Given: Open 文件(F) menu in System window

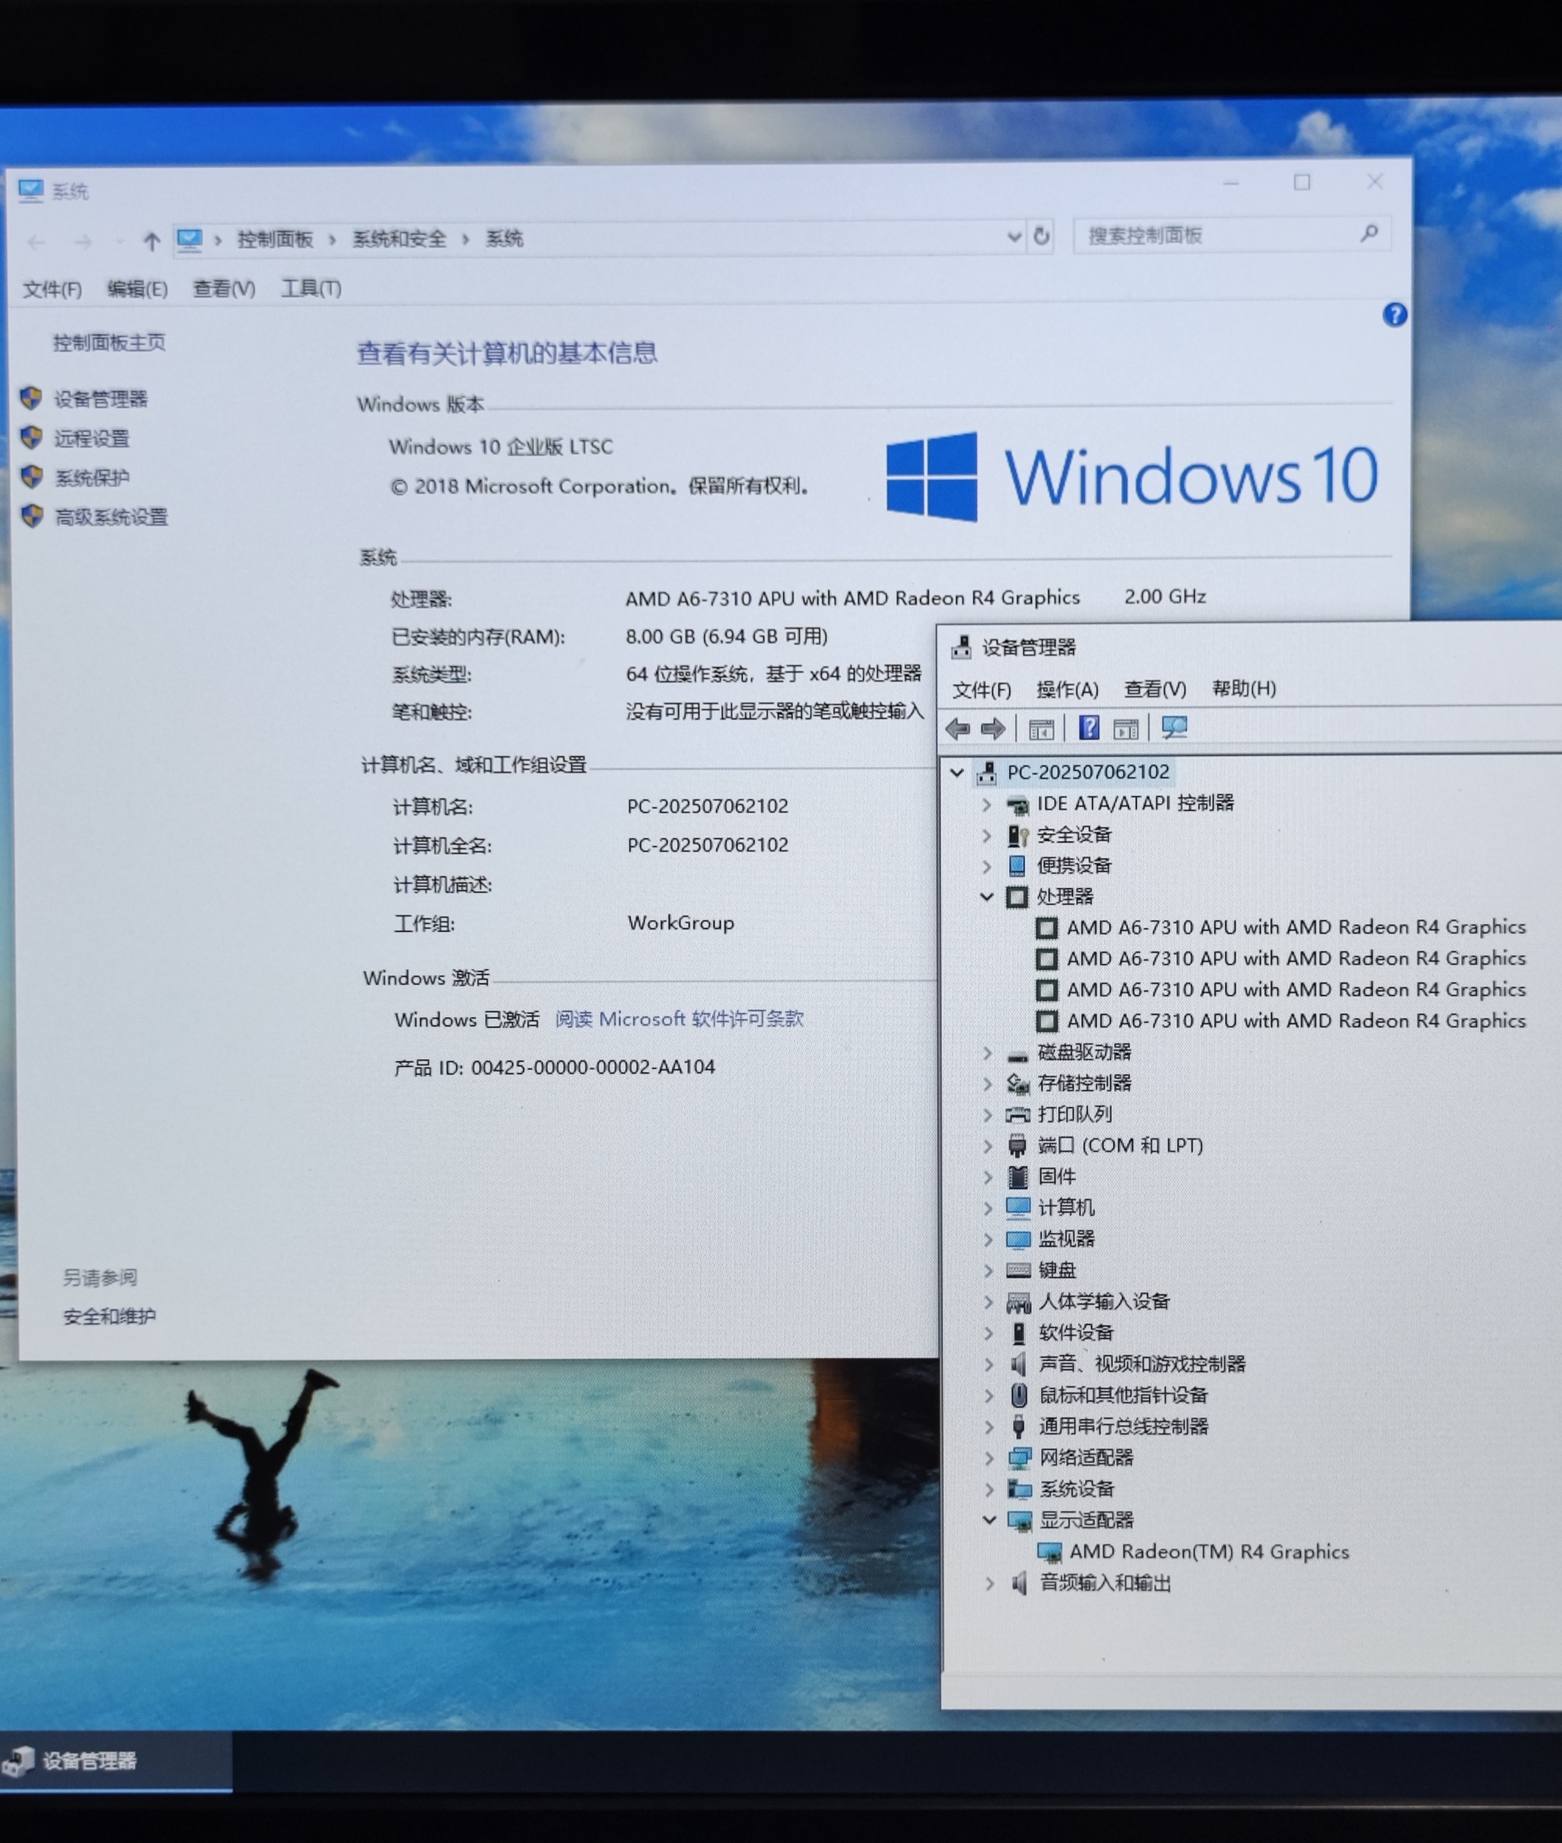Looking at the screenshot, I should point(51,289).
